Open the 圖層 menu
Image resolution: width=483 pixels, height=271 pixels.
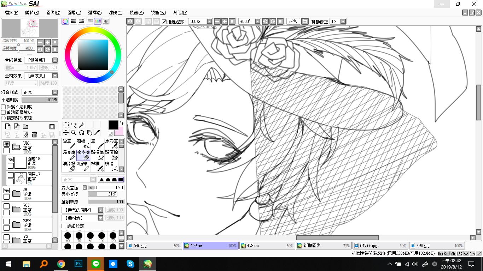[74, 12]
